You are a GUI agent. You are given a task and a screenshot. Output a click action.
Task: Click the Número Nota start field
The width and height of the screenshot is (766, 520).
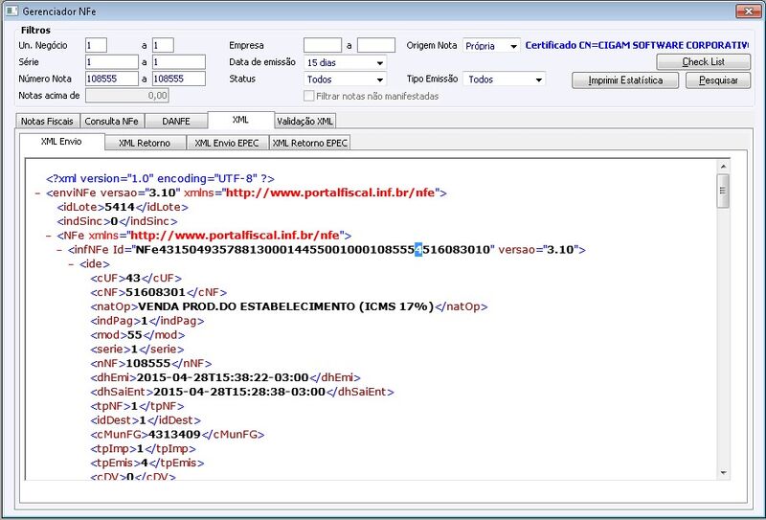click(112, 79)
